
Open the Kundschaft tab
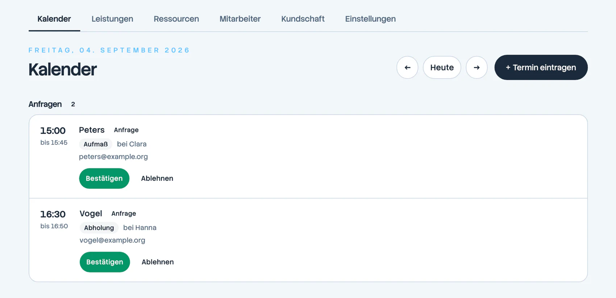point(303,19)
